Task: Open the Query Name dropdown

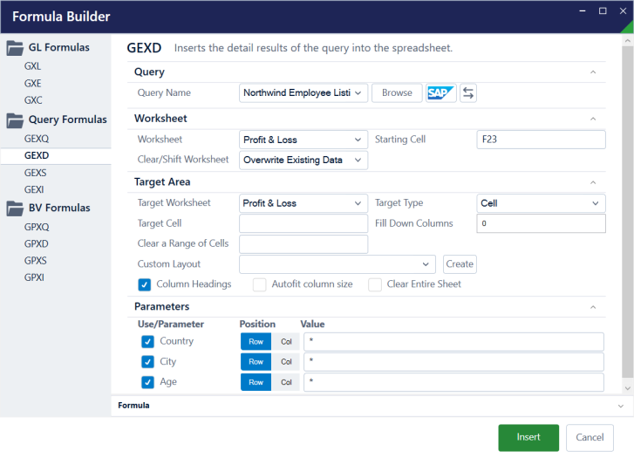Action: pyautogui.click(x=303, y=92)
